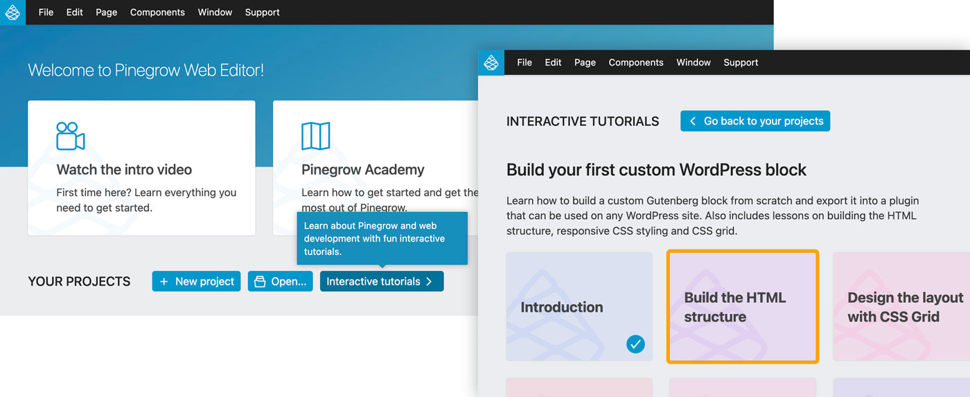This screenshot has height=397, width=970.
Task: Select the Introduction tutorial tile
Action: click(x=579, y=306)
